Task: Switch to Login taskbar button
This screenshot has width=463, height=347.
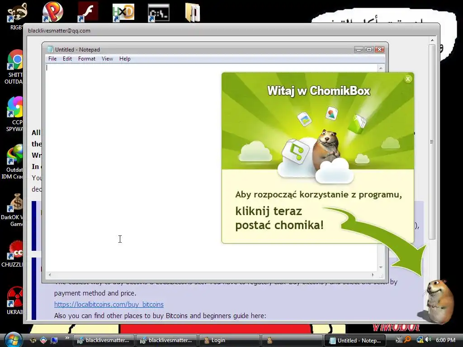Action: [x=229, y=340]
